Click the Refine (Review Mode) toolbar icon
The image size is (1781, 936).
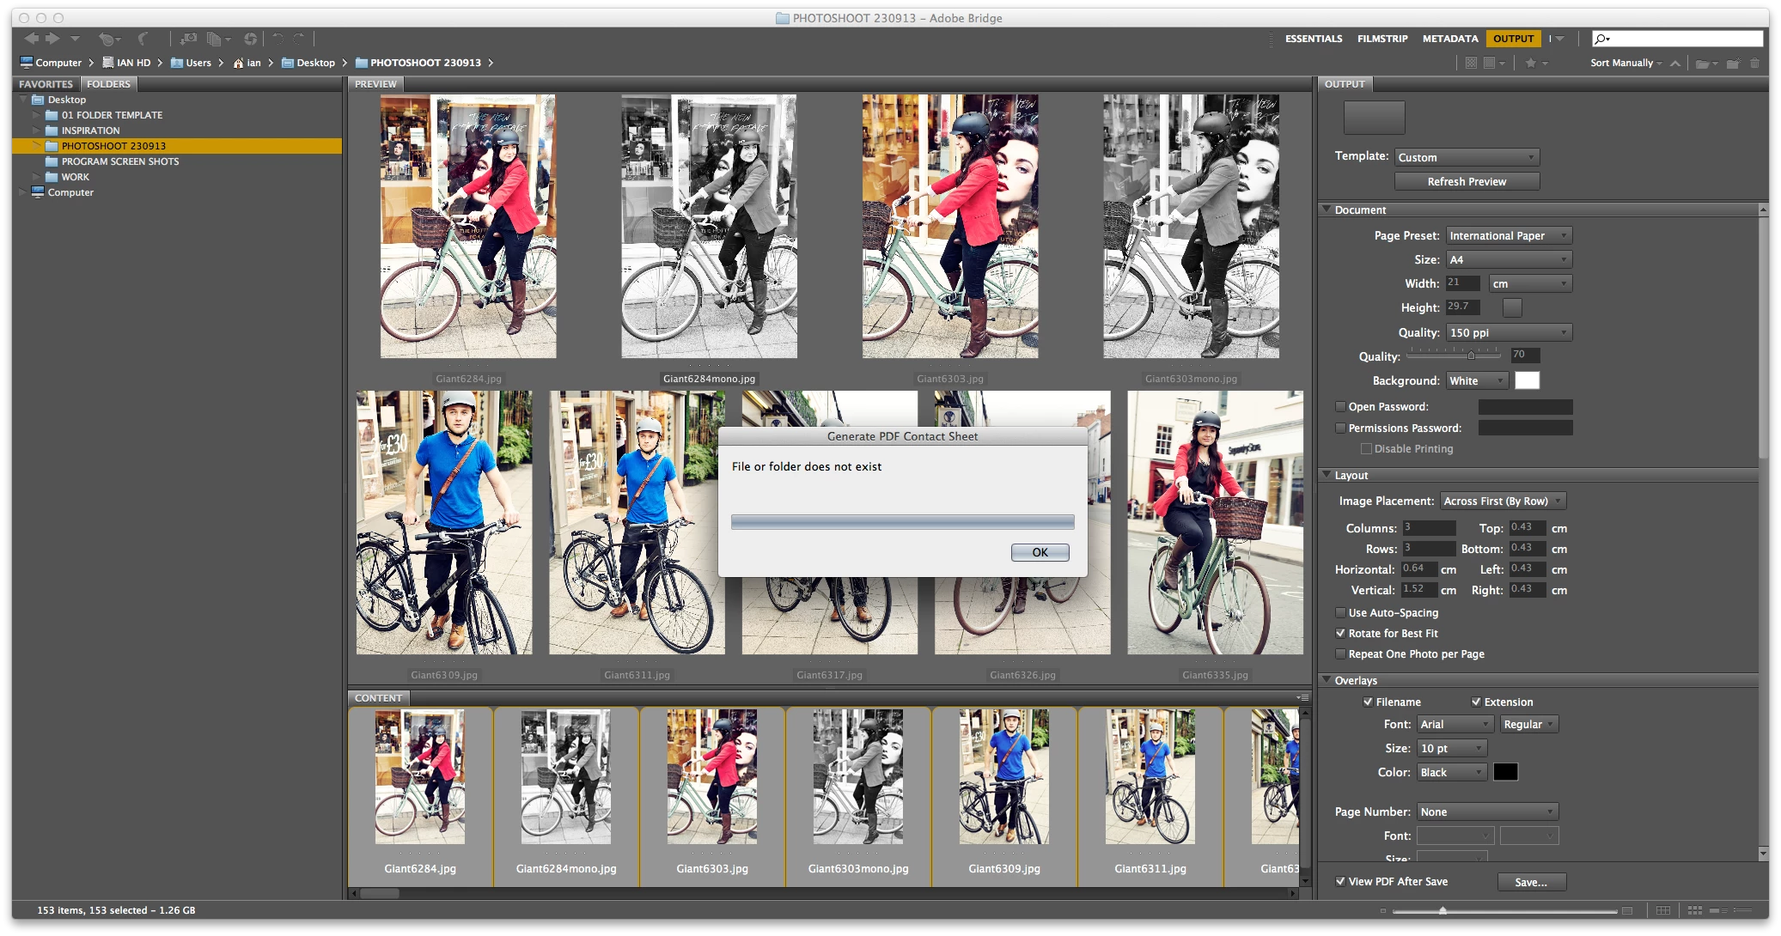click(215, 39)
